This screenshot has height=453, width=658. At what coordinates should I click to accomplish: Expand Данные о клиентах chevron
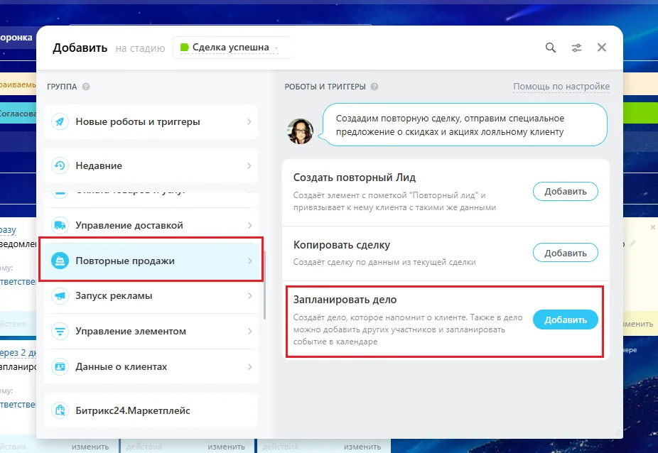click(249, 366)
